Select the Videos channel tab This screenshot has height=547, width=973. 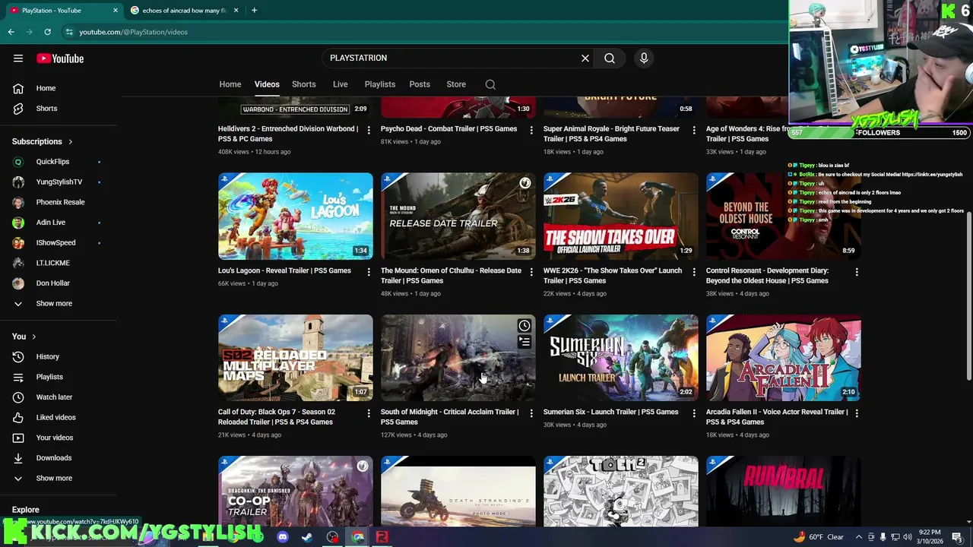(267, 84)
